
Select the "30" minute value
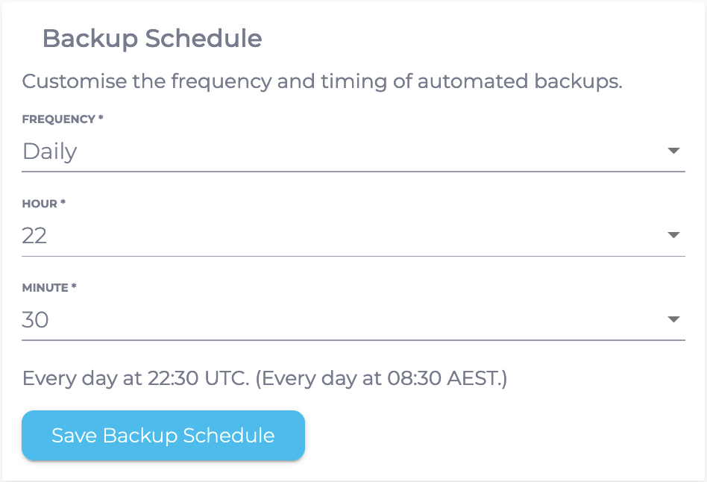[36, 320]
